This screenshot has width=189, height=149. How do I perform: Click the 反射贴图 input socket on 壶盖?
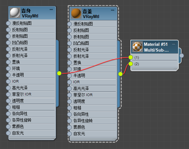coord(69,30)
